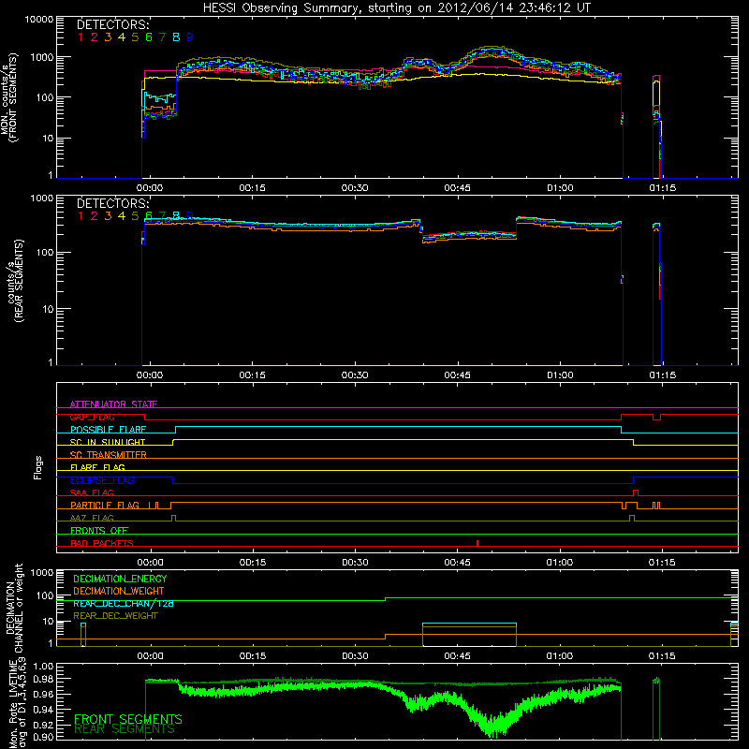Click the Flags axis title
The height and width of the screenshot is (749, 749).
point(38,467)
